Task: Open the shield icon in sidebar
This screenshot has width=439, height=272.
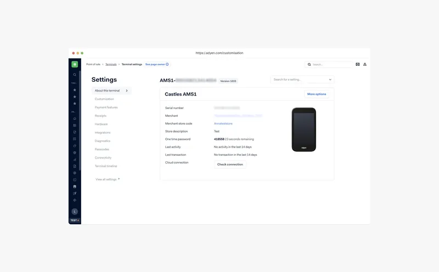Action: [75, 132]
